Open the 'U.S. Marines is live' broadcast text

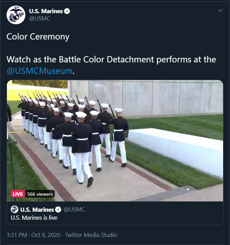[34, 218]
